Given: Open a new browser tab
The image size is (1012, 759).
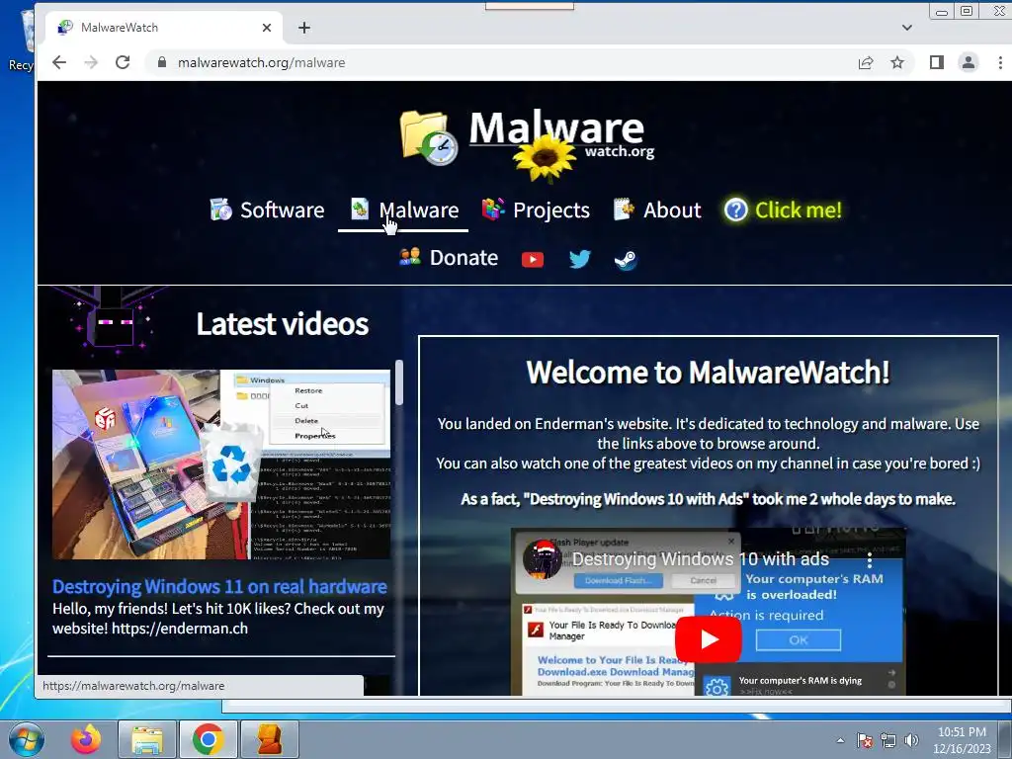Looking at the screenshot, I should (x=304, y=28).
